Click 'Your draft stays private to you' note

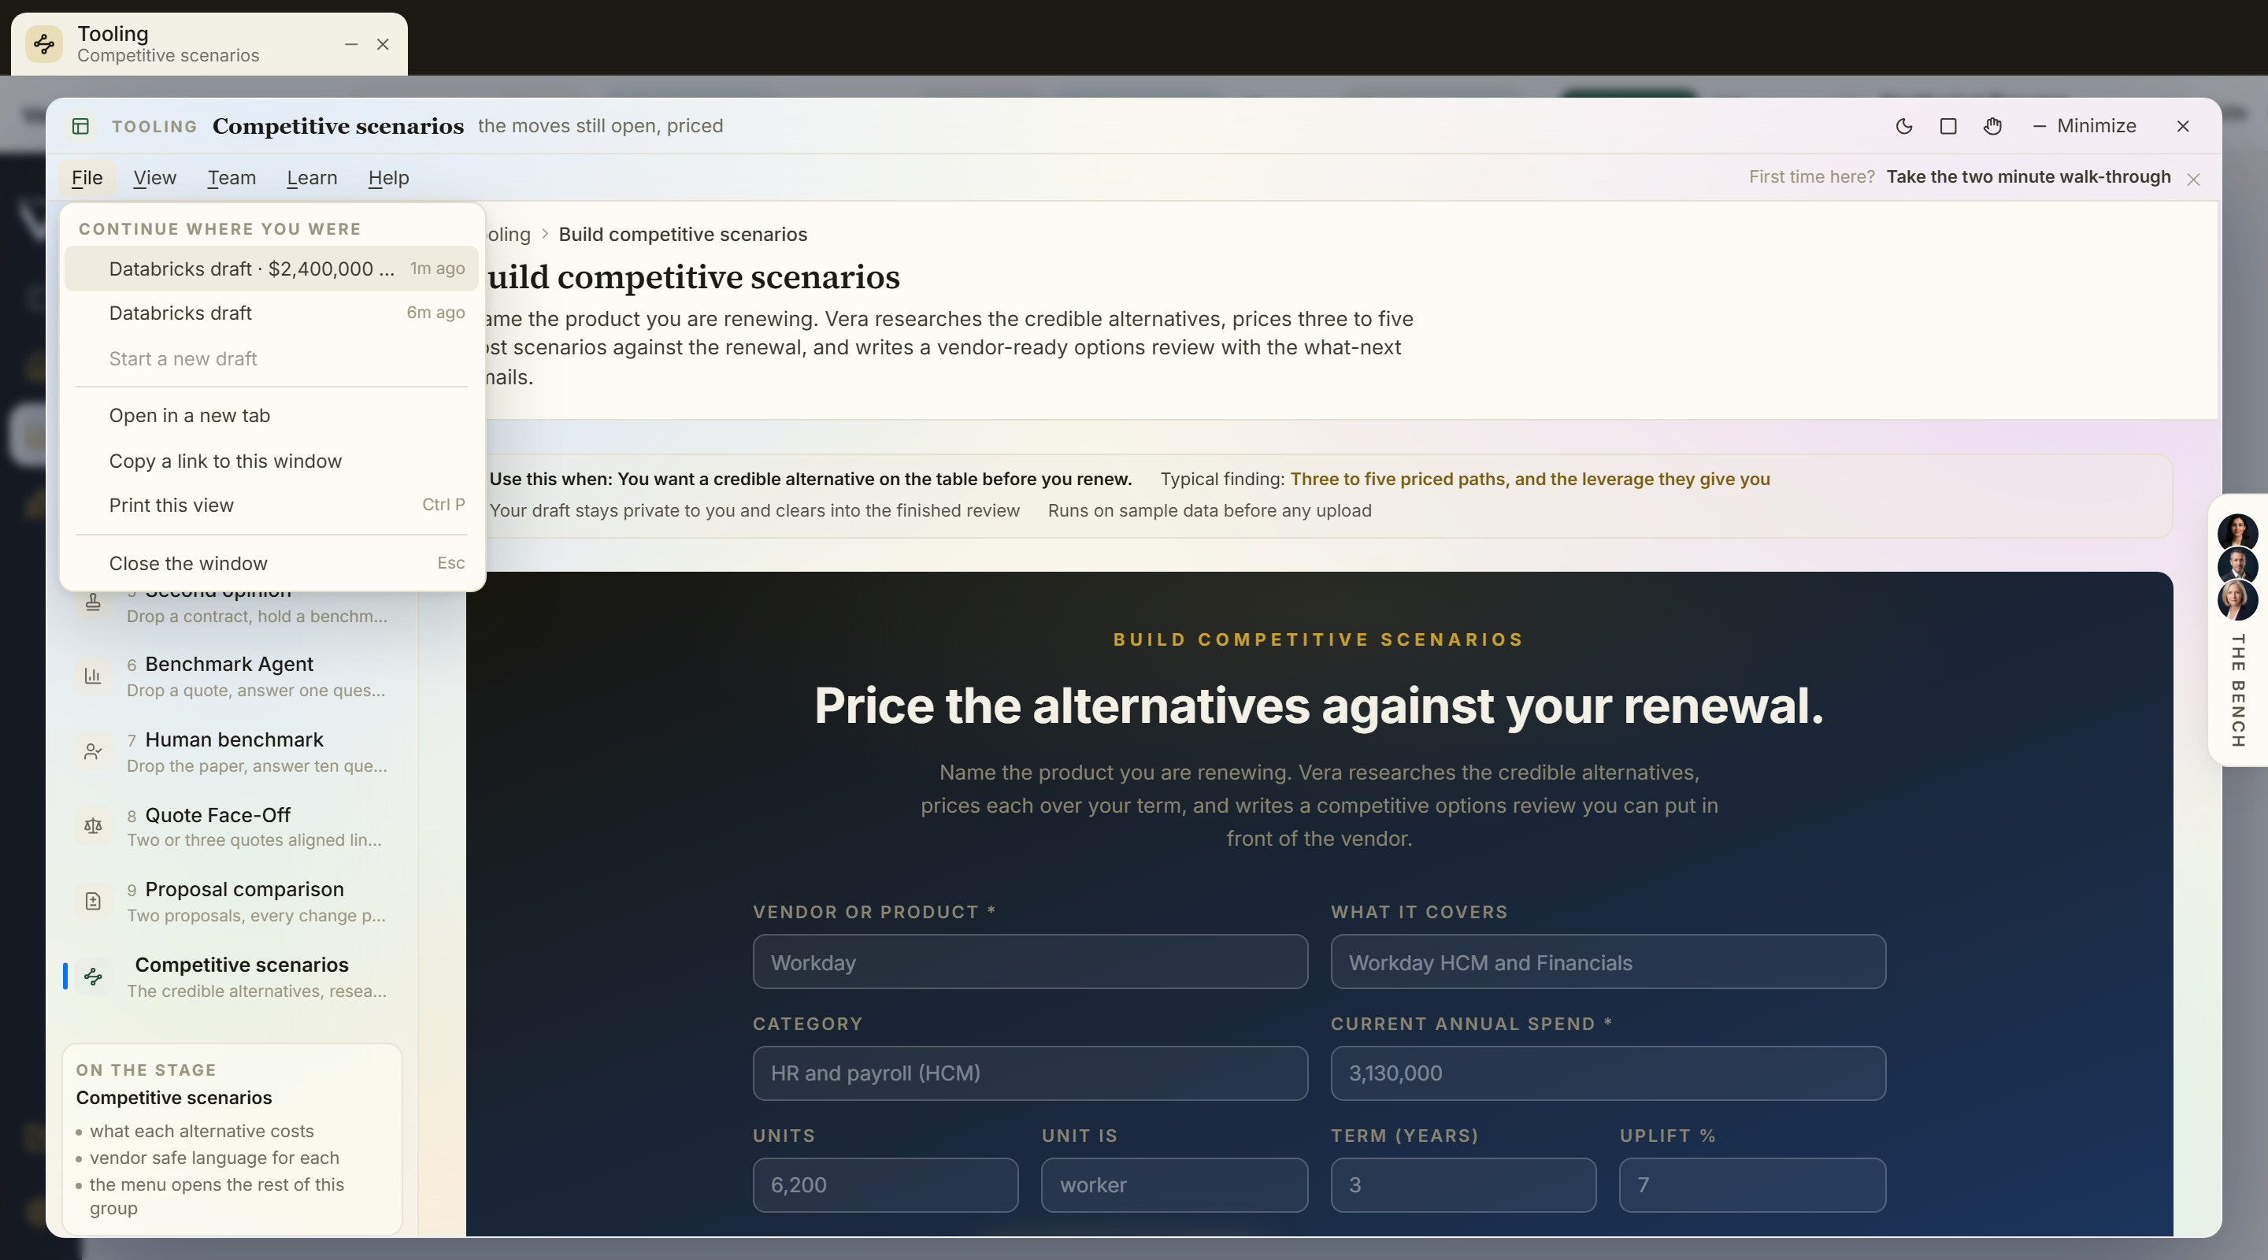754,510
